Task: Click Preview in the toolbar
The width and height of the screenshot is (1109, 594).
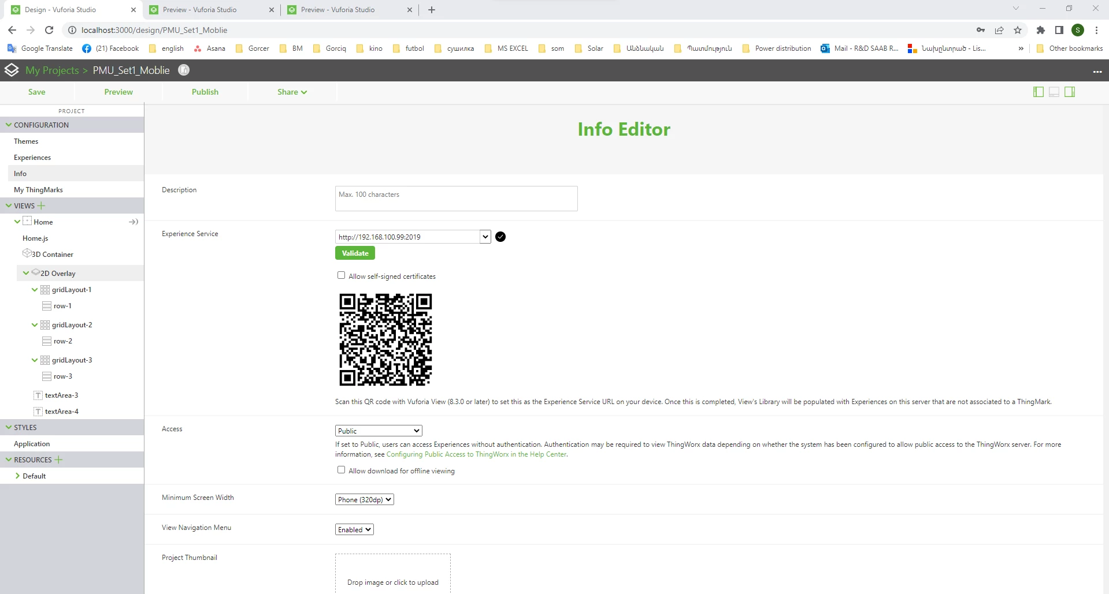Action: 118,92
